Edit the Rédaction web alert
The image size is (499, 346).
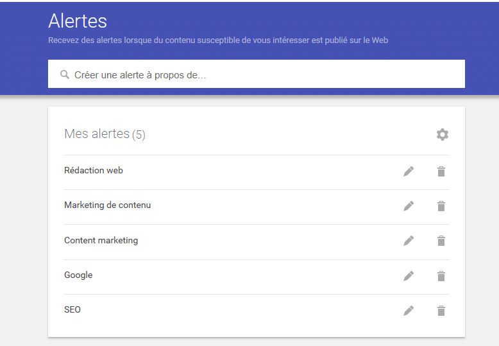(409, 171)
